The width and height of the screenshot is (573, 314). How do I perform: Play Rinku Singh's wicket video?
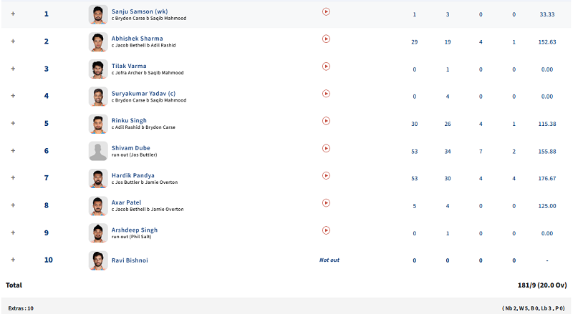326,121
